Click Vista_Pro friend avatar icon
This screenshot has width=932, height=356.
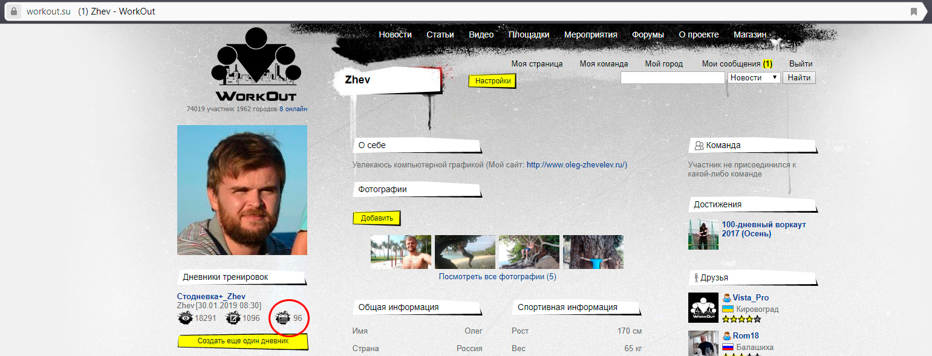[703, 308]
